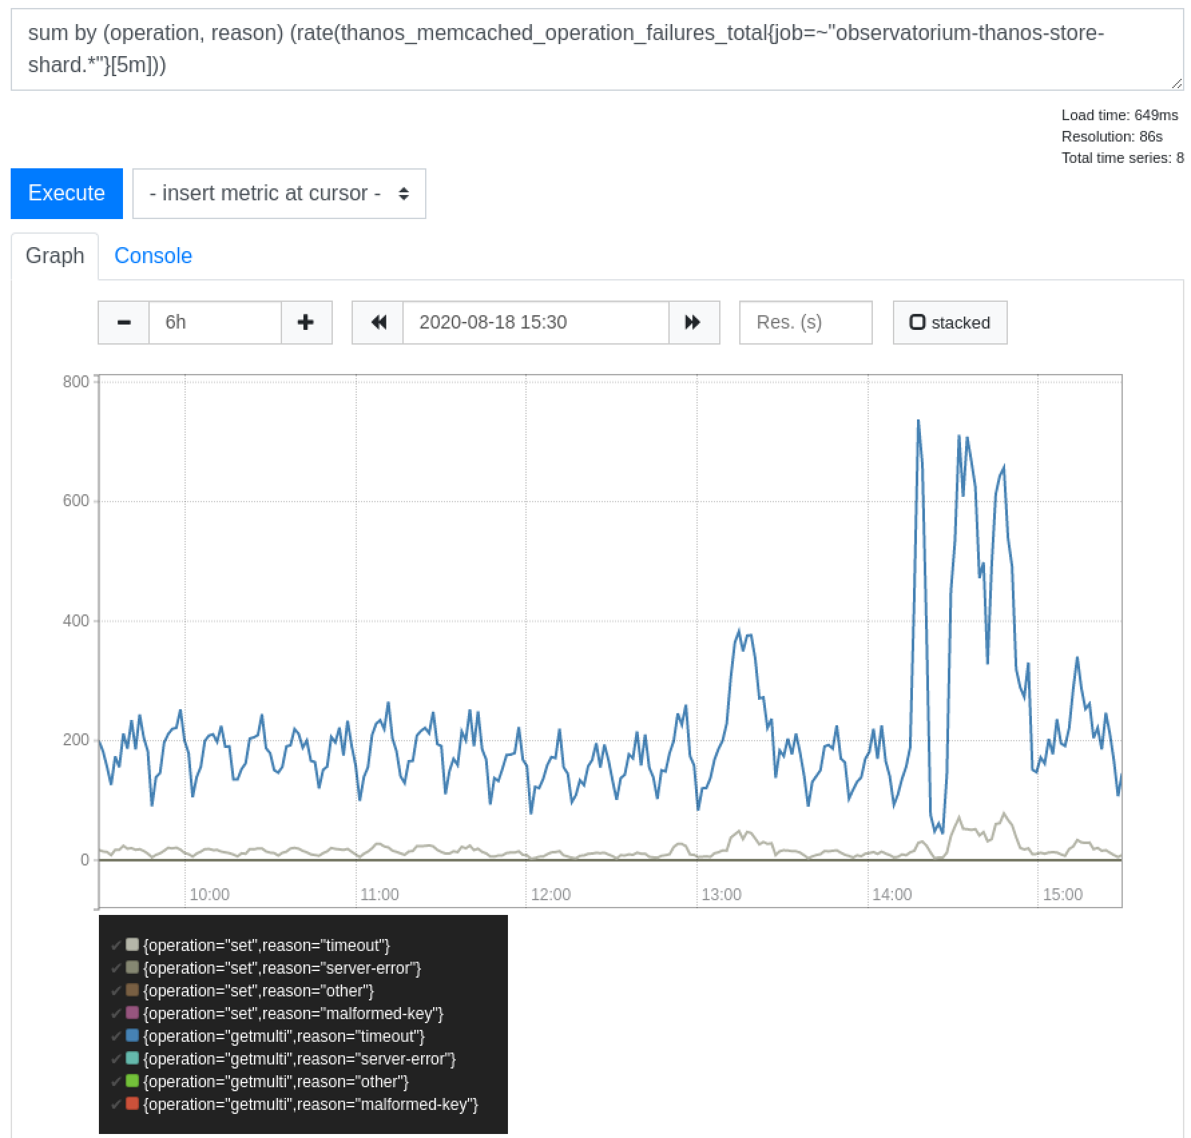The height and width of the screenshot is (1138, 1191).
Task: Select the Graph tab
Action: pos(55,255)
